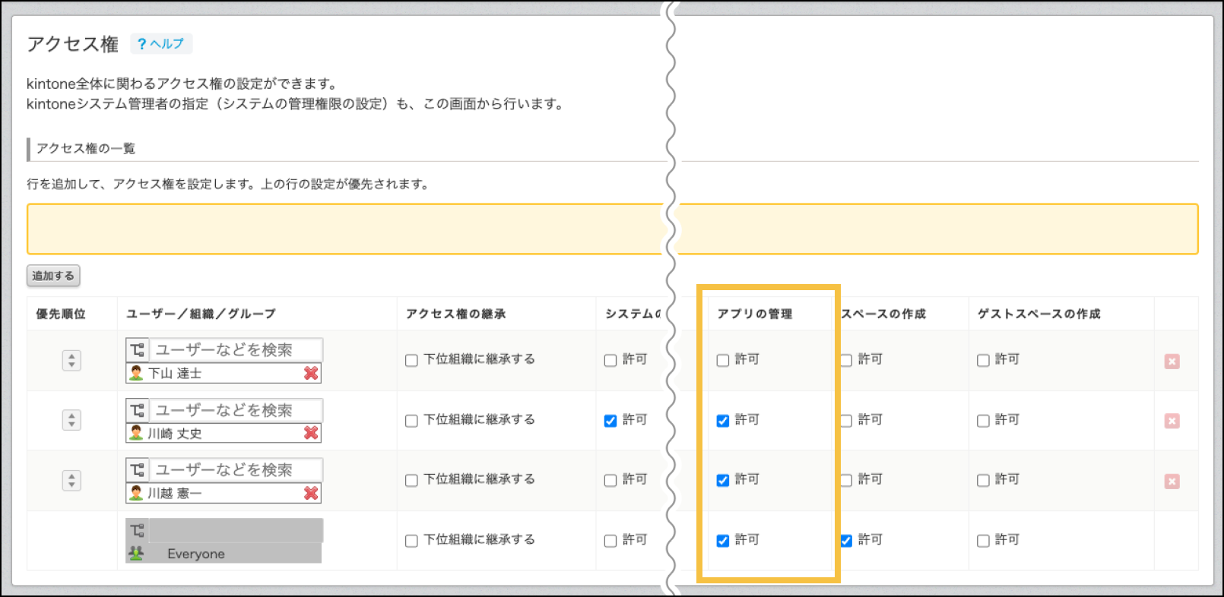The height and width of the screenshot is (597, 1224).
Task: Uncheck アプリの管理 permission for Everyone
Action: [x=723, y=541]
